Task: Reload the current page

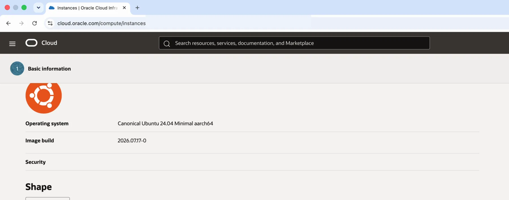Action: (x=34, y=23)
